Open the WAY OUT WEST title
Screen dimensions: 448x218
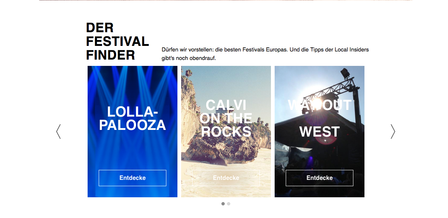[319, 118]
